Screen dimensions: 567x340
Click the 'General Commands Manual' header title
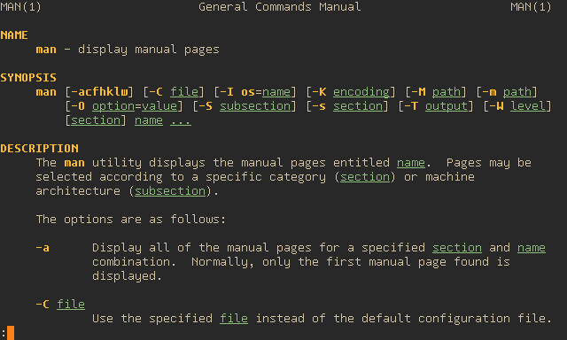(x=280, y=7)
